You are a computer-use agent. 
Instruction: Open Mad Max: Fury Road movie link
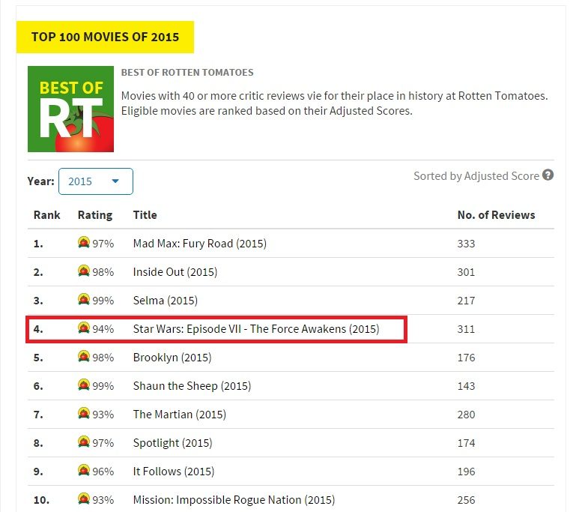tap(199, 244)
